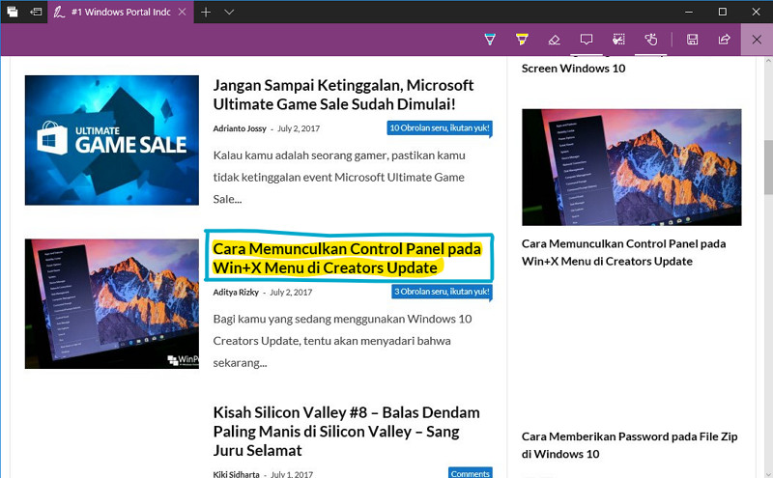Open Microsoft Ultimate Game Sale article headline
Viewport: 773px width, 478px height.
(x=343, y=95)
